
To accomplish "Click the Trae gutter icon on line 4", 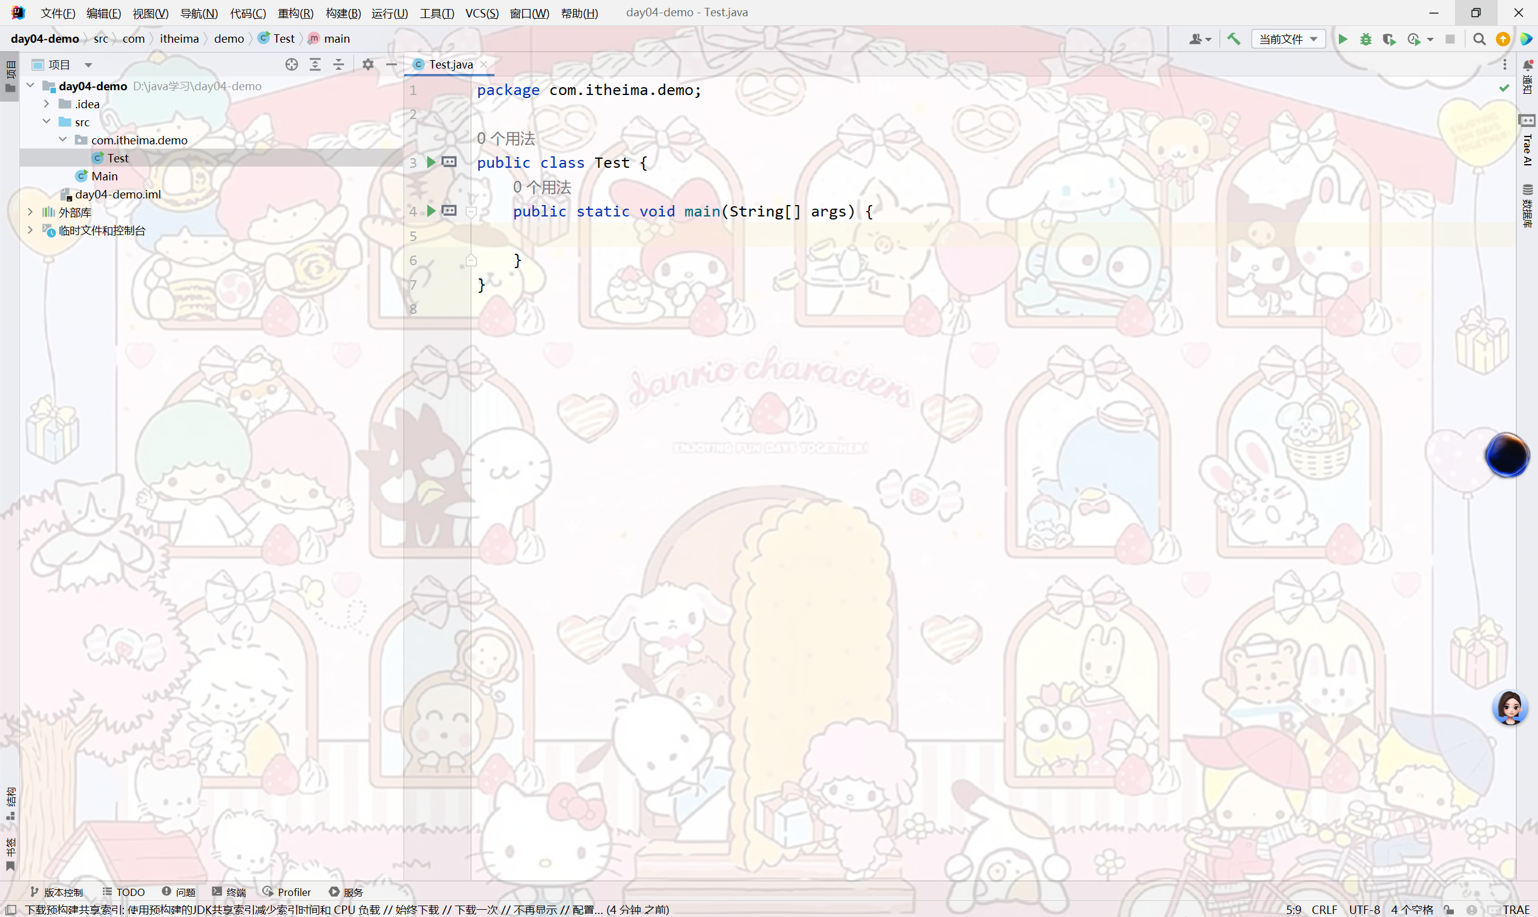I will (449, 210).
